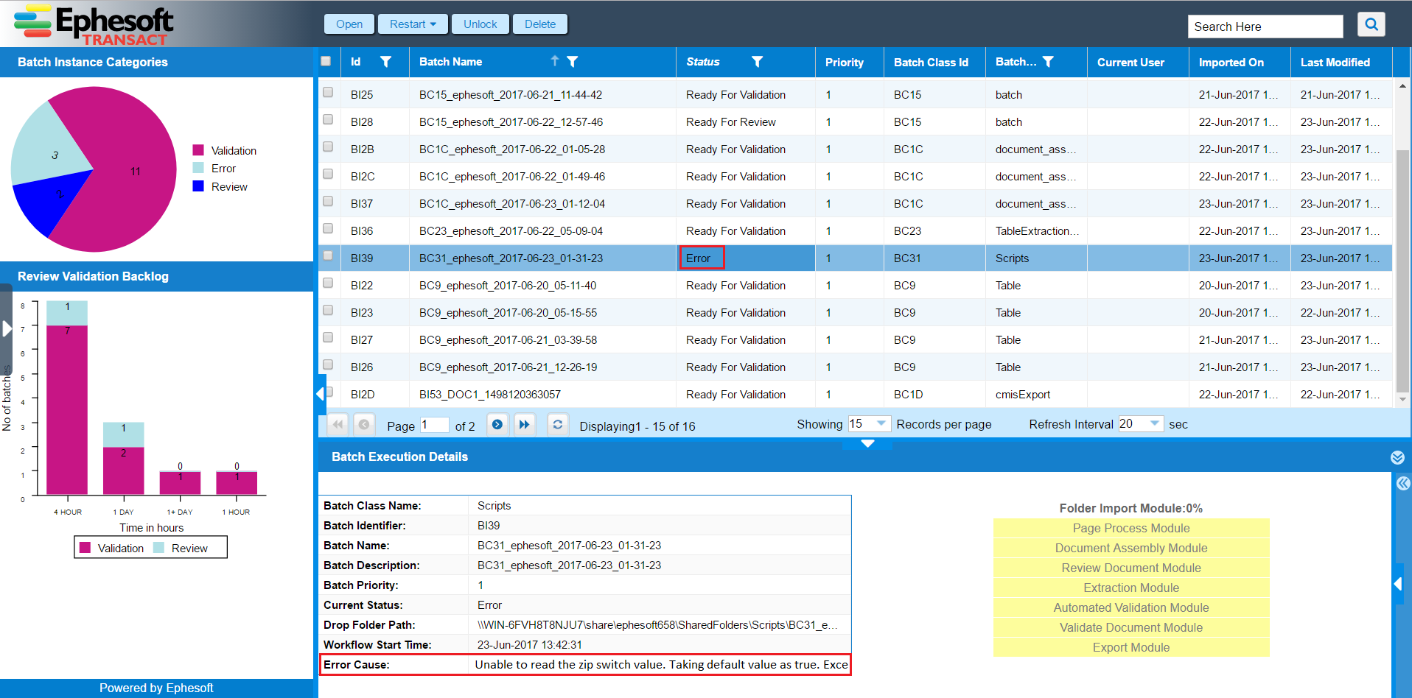Open Batch... column filter icon
1412x698 pixels.
1048,62
